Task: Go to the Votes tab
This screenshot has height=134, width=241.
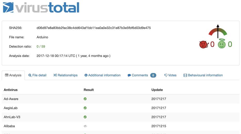Action: (170, 75)
